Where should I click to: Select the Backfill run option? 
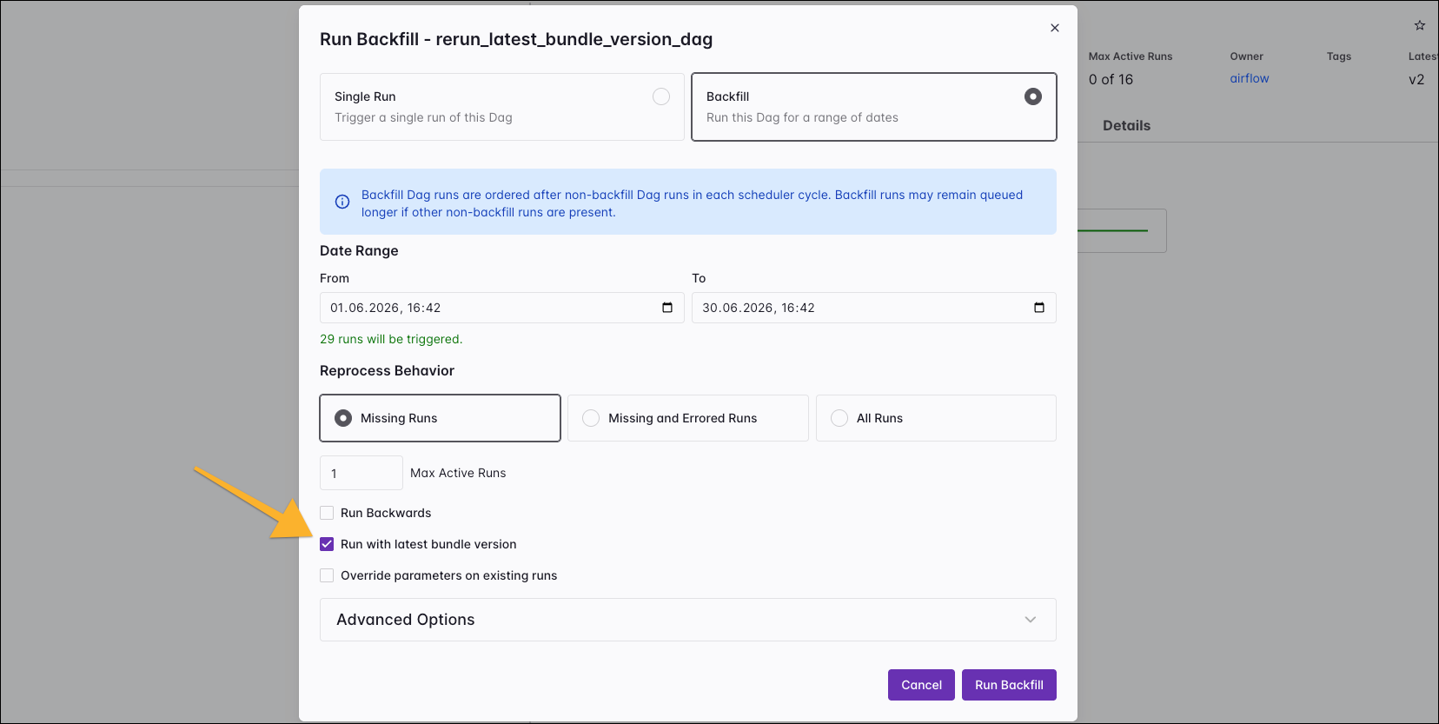click(x=874, y=107)
